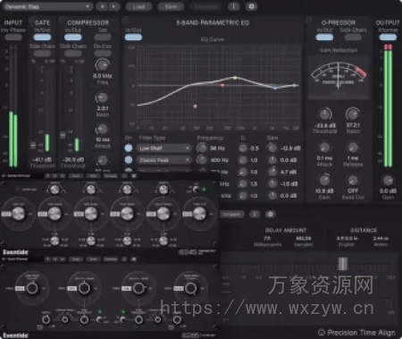Click the Q knob set to 0.5
The width and height of the screenshot is (402, 339).
pyautogui.click(x=243, y=148)
